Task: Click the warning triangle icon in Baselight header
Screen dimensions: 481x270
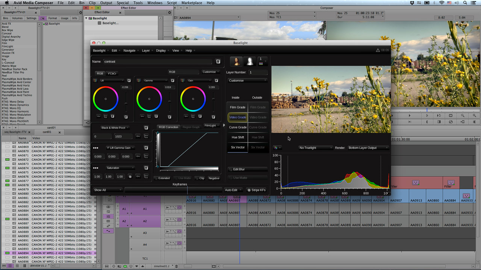Action: [378, 50]
